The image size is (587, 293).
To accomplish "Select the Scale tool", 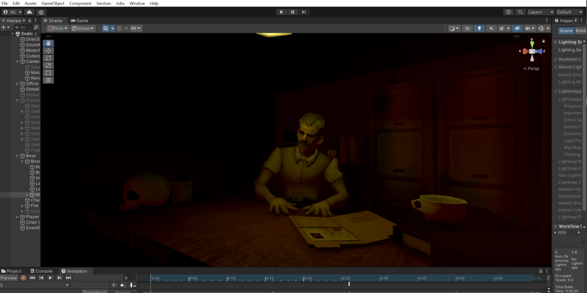I will tap(49, 65).
